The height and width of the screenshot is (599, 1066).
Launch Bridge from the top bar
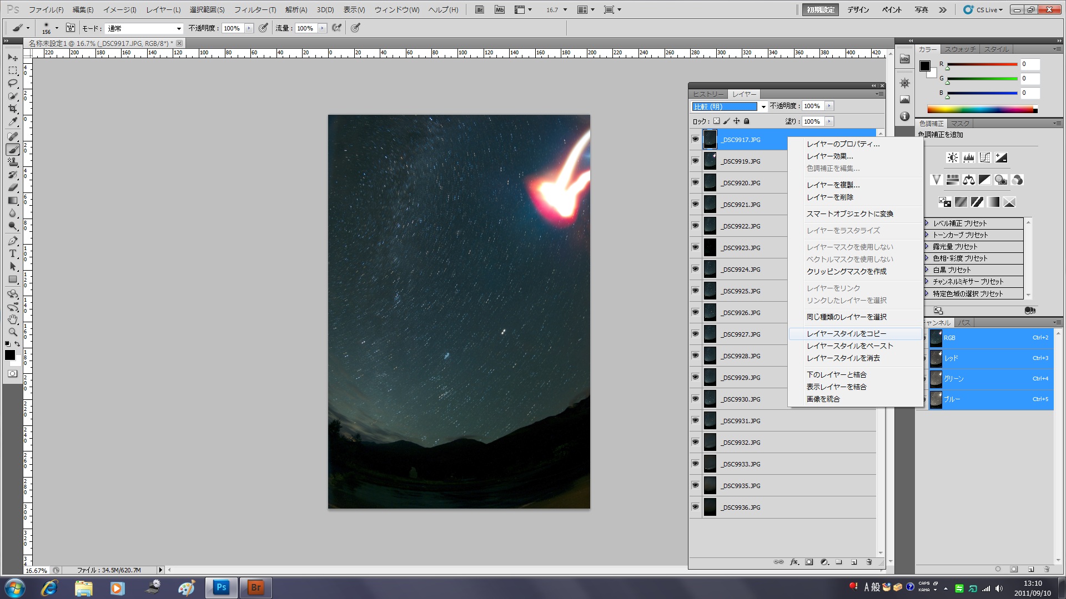click(480, 9)
